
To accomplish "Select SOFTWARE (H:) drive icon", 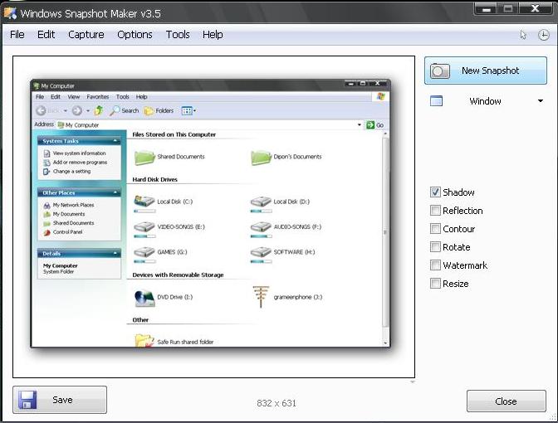I will pyautogui.click(x=261, y=252).
